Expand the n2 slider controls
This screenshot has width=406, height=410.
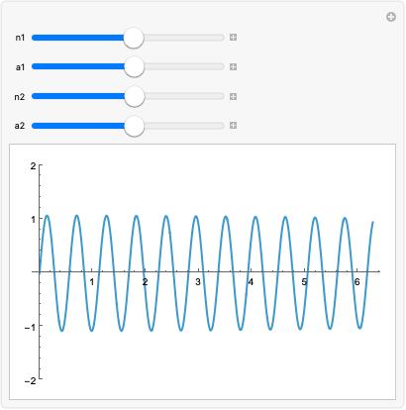[x=233, y=96]
